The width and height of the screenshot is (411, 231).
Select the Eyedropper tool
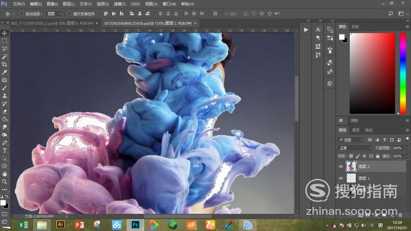click(x=5, y=72)
